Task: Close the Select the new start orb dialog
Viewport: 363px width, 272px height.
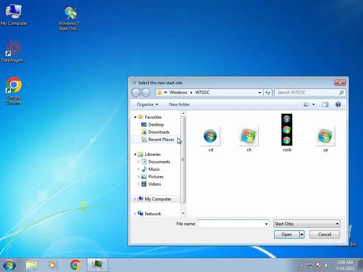Action: (340, 83)
